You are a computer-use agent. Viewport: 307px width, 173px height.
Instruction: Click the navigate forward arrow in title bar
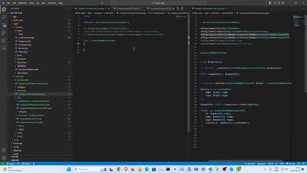[107, 3]
